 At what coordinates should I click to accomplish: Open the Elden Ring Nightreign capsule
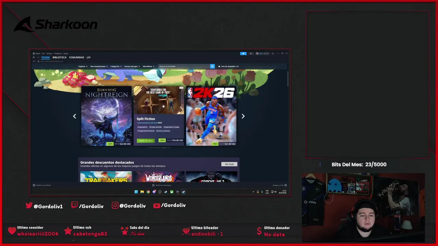(x=106, y=116)
